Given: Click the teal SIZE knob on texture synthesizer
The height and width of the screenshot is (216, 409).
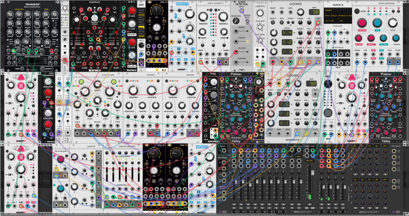Looking at the screenshot, I should [x=377, y=23].
